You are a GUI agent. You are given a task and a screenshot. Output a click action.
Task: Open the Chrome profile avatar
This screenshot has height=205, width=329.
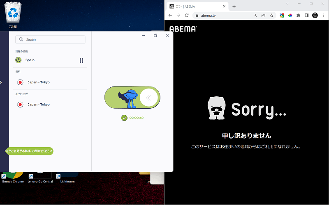(x=315, y=15)
